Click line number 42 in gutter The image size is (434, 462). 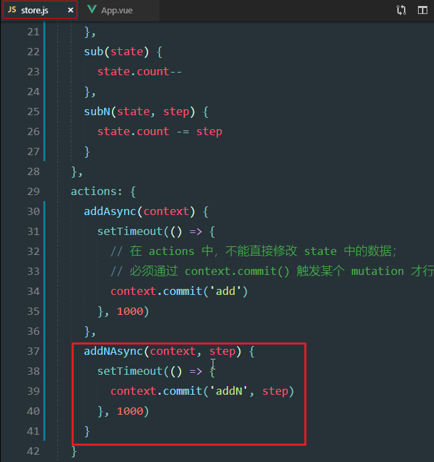(33, 451)
